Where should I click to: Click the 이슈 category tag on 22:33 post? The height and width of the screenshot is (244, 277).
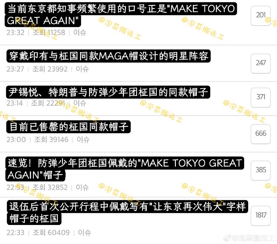[x=84, y=233]
